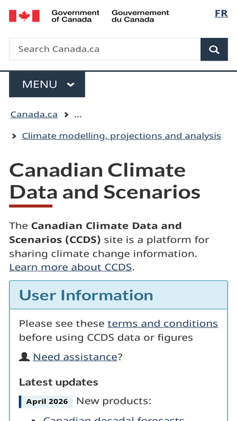Image resolution: width=237 pixels, height=421 pixels.
Task: Expand the downward chevron beside MENU
Action: 70,85
